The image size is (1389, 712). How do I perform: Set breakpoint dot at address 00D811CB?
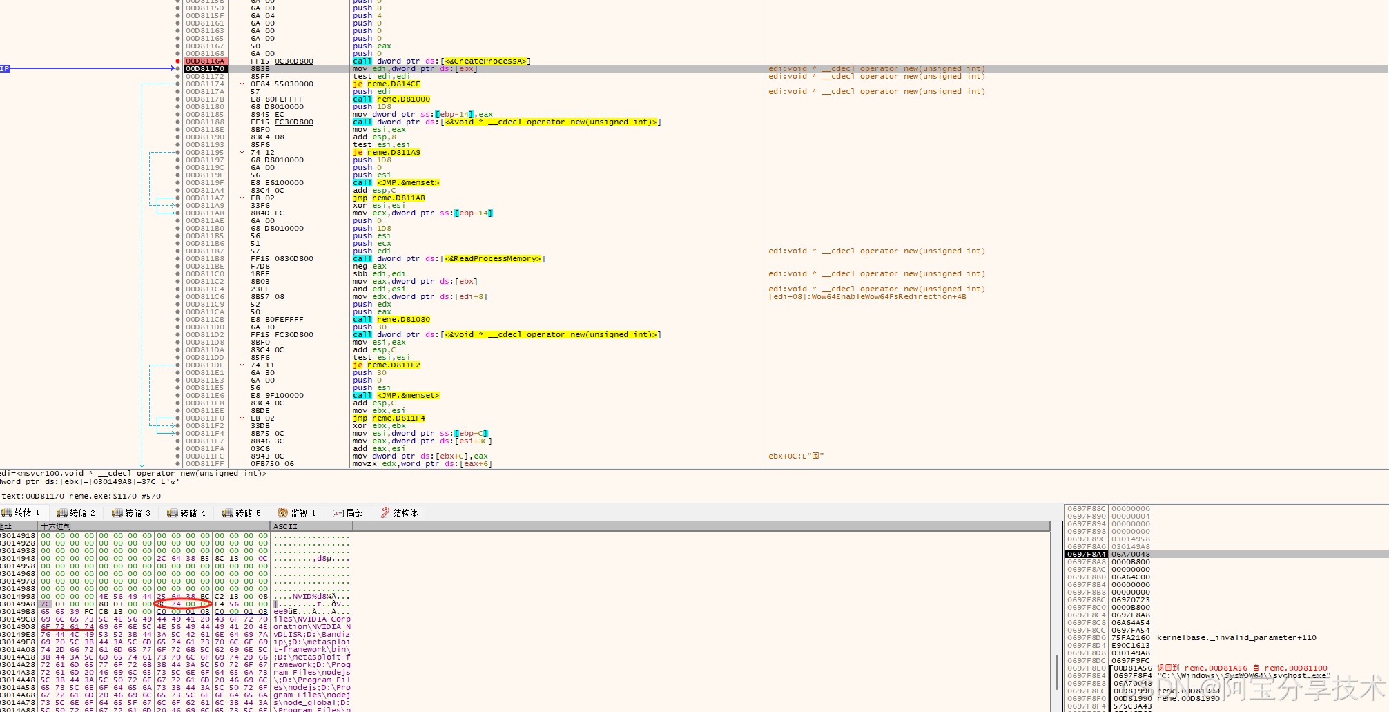(x=178, y=320)
